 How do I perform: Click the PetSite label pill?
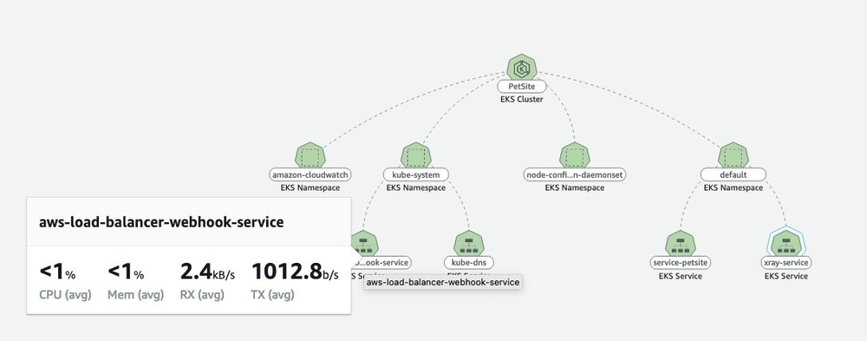point(521,87)
